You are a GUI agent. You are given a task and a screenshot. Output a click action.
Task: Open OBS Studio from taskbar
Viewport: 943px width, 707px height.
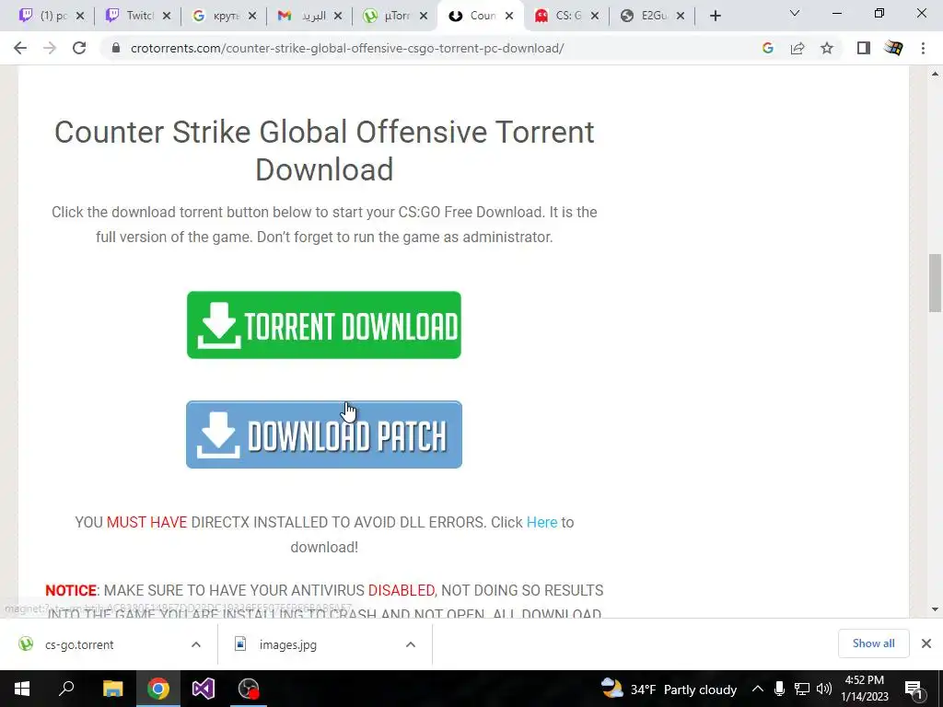249,689
